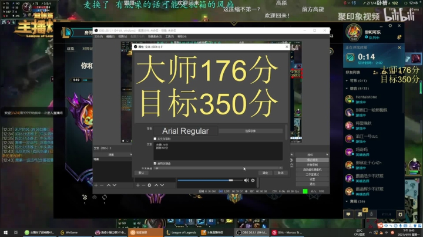The width and height of the screenshot is (423, 237).
Task: Cancel properties dialog with 取消
Action: (x=281, y=173)
